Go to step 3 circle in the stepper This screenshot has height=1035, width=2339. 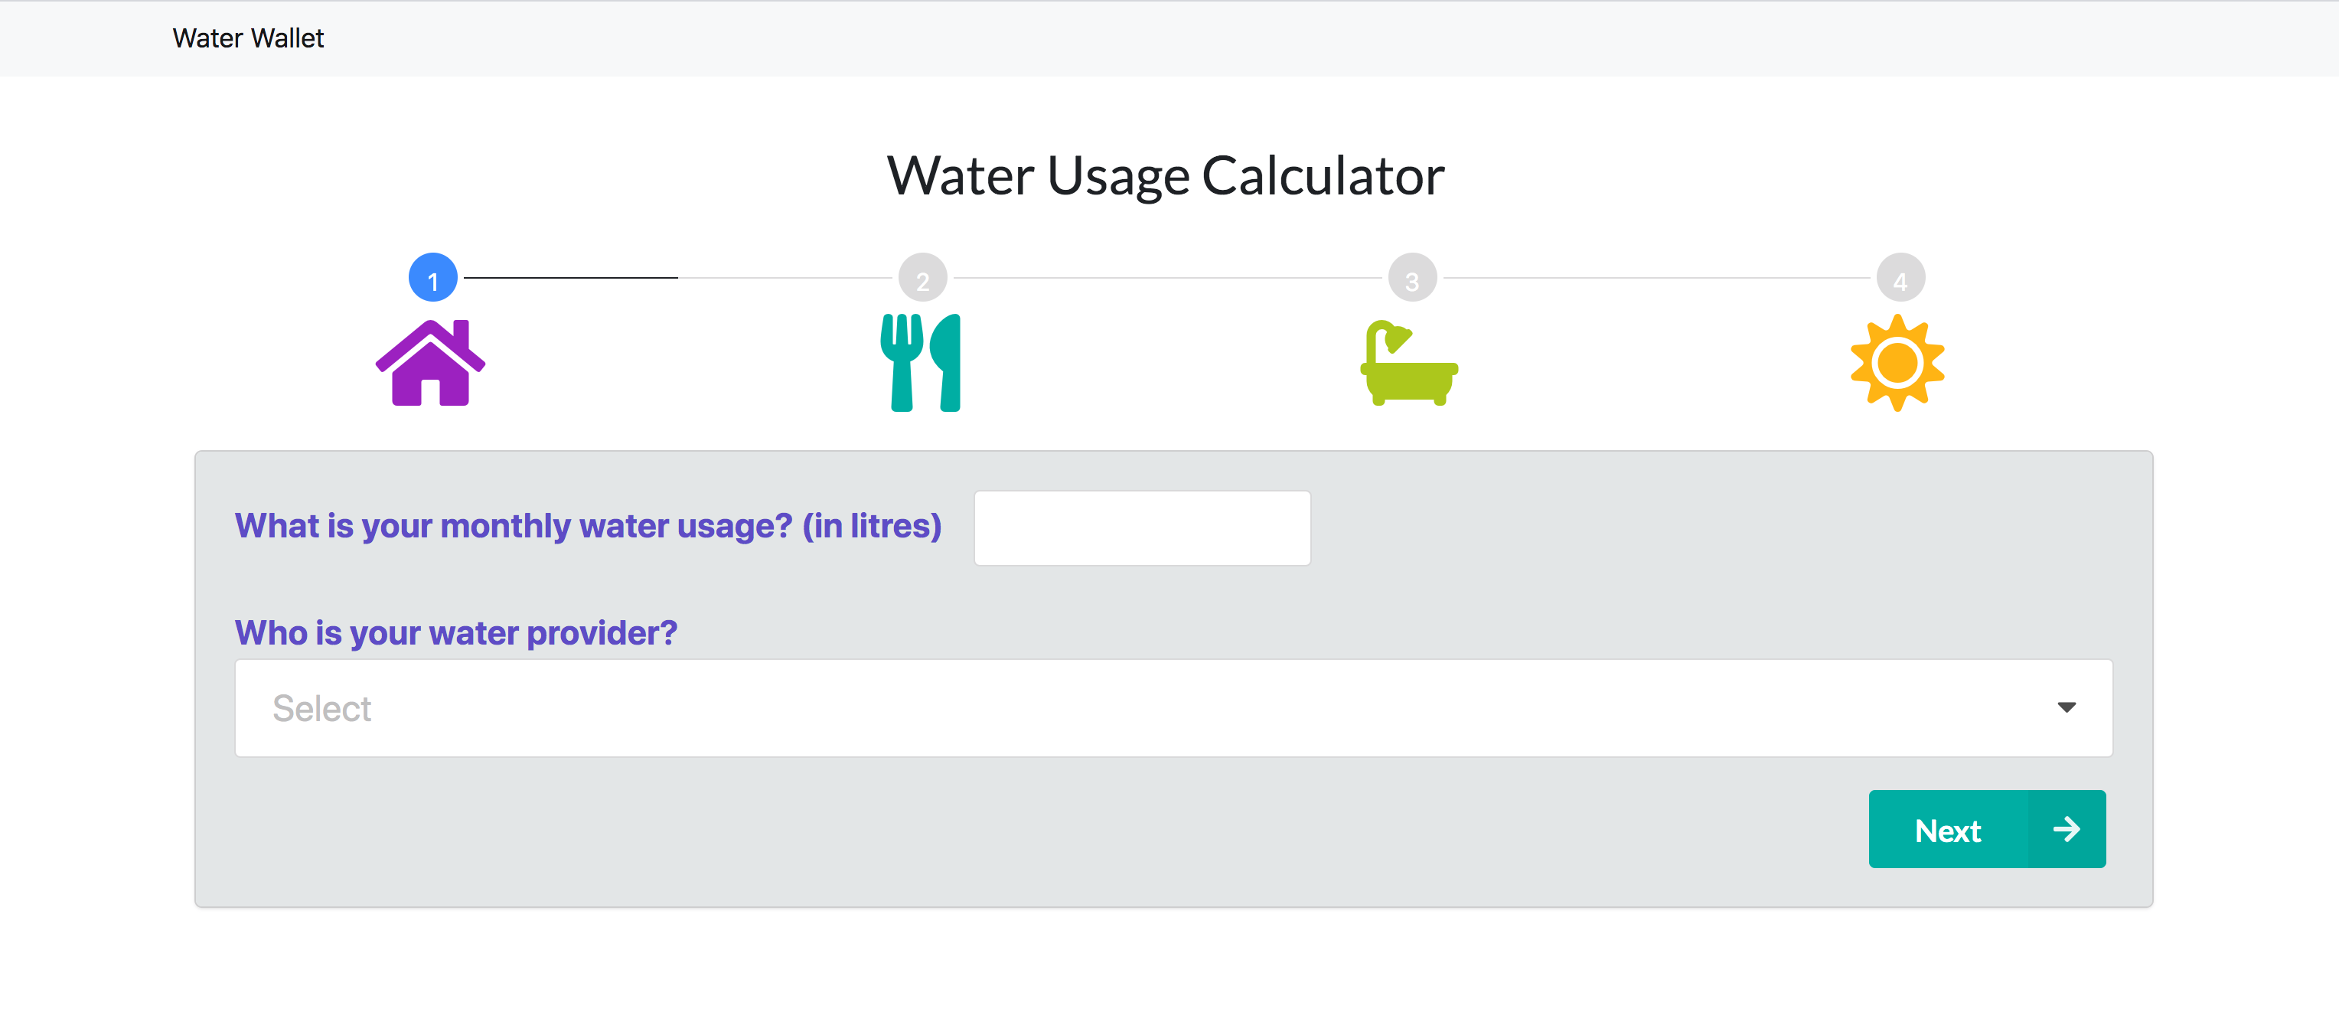point(1412,278)
